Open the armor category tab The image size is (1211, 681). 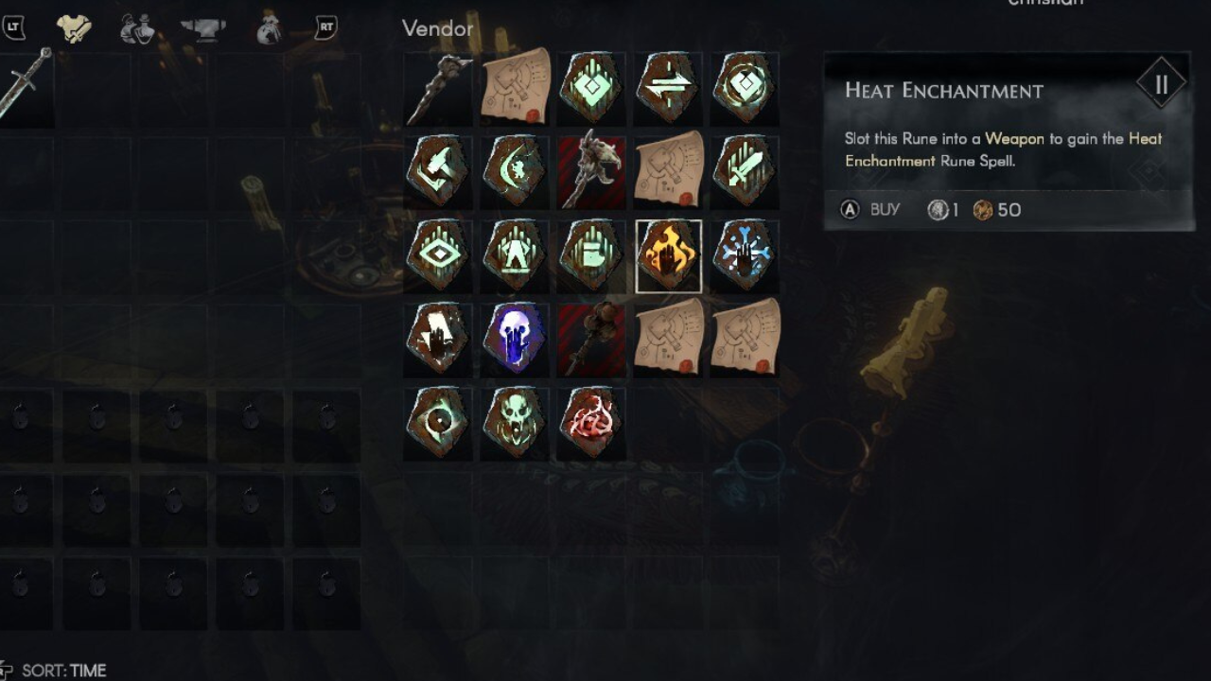click(73, 29)
